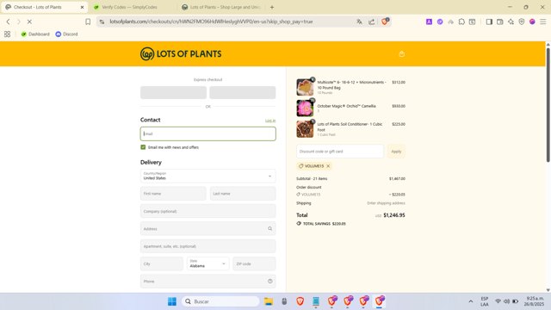551x310 pixels.
Task: Open File Explorer from the taskbar
Action: tap(269, 301)
